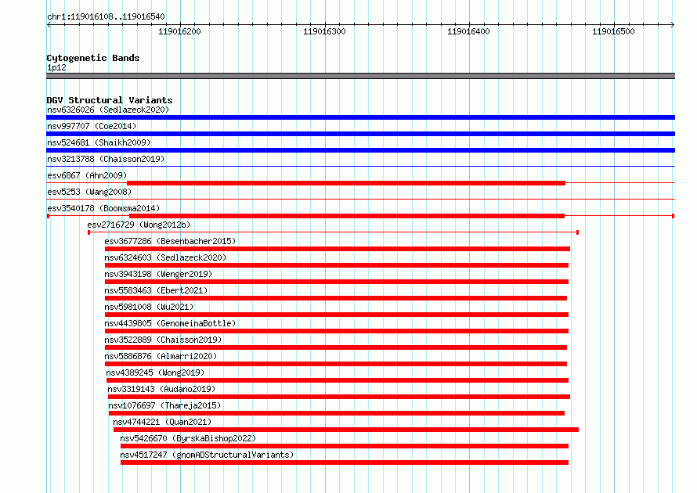Screen dimensions: 697x493
Task: Click the gray 1p12 cytogenetic band bar
Action: coord(360,76)
